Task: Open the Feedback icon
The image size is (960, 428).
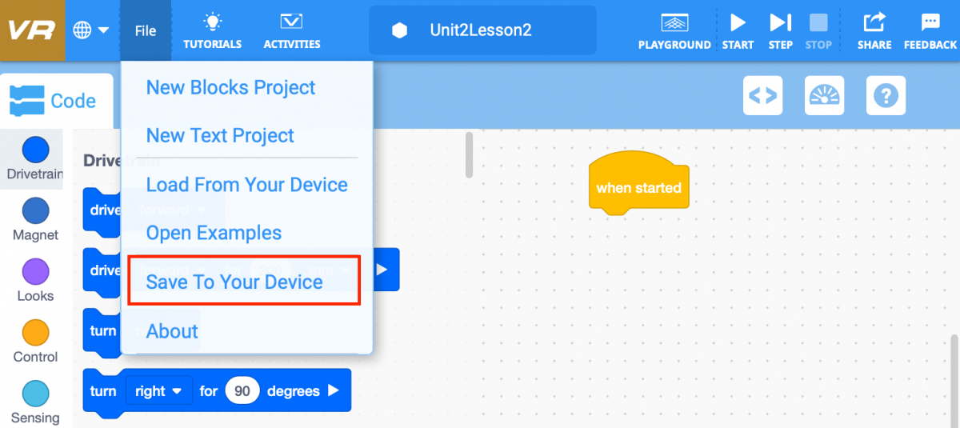Action: (930, 30)
